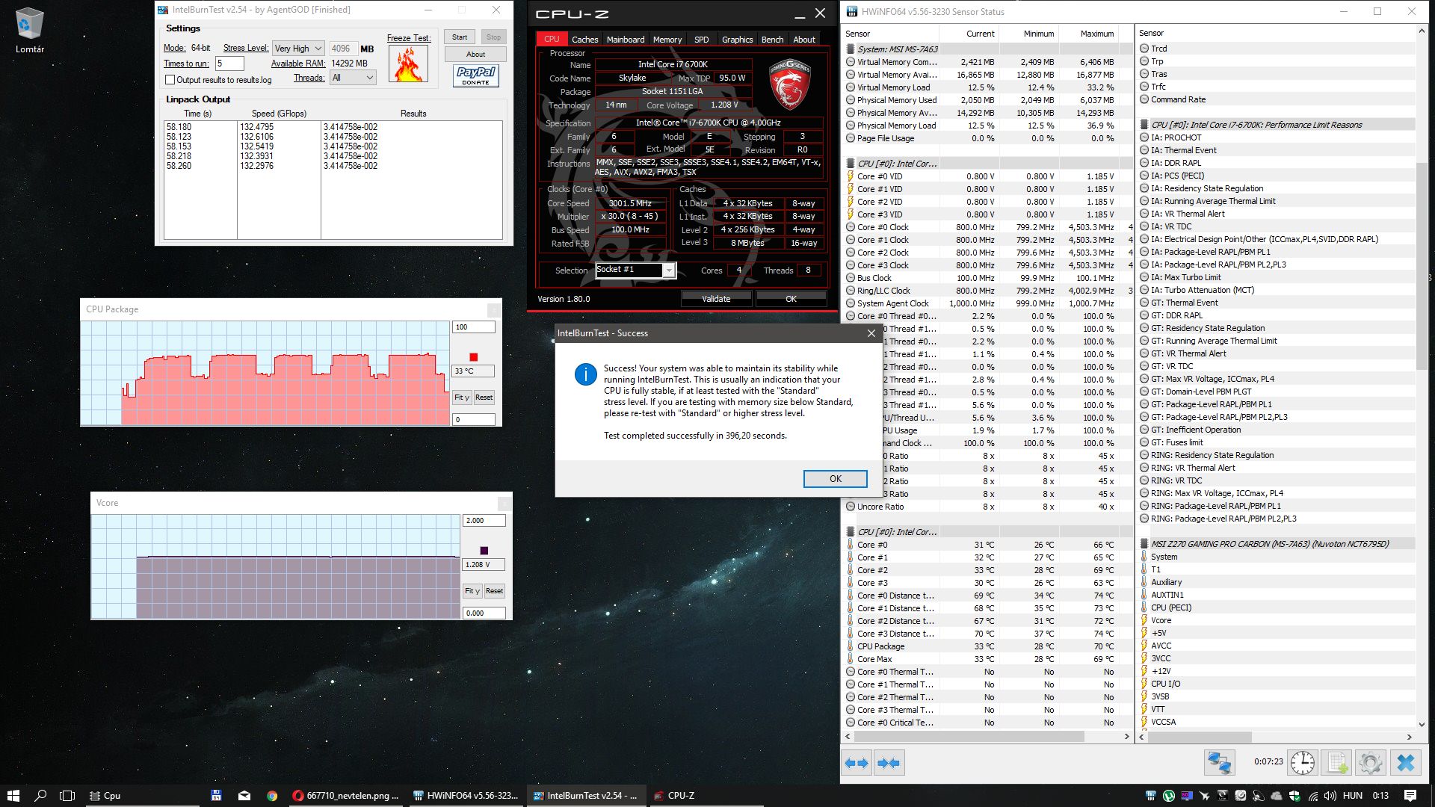Click Fit y in CPU Package graph

pos(461,398)
